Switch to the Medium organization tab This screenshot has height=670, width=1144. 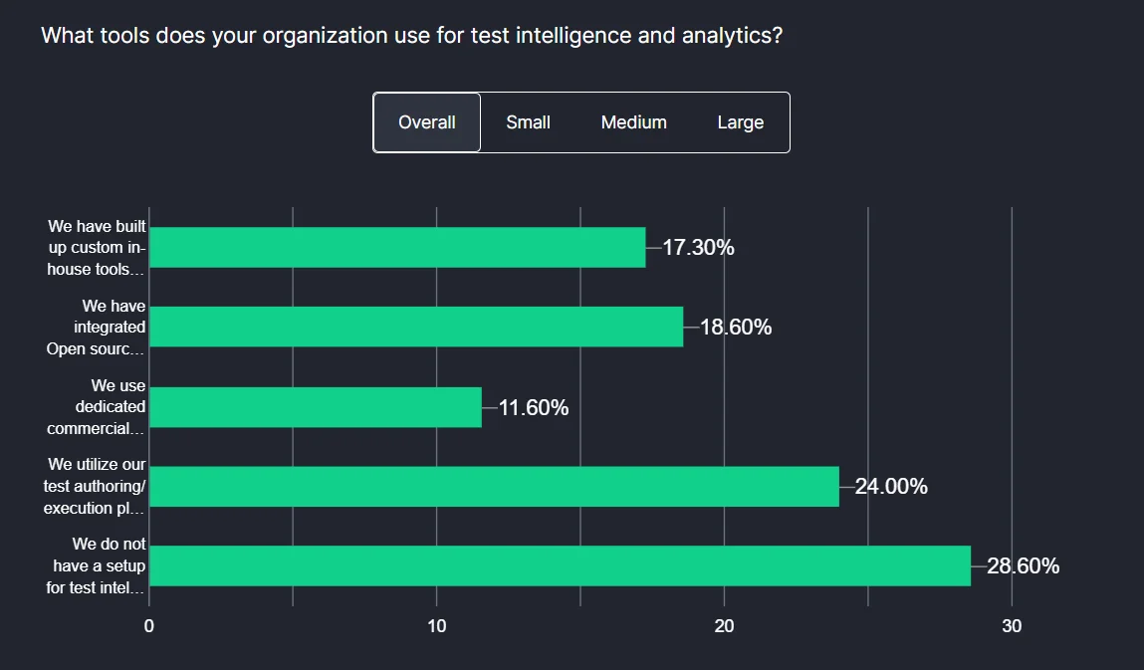point(633,121)
